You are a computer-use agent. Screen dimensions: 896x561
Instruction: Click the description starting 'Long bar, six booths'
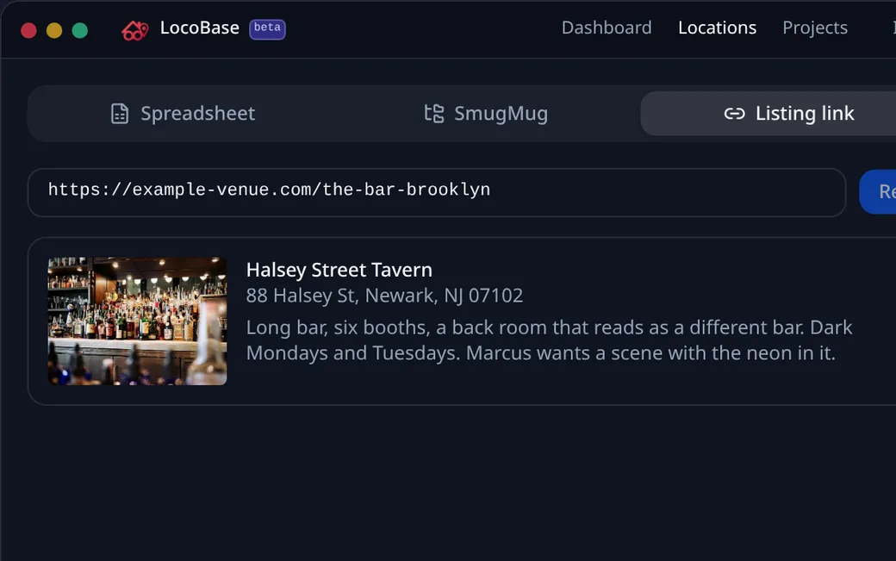click(x=549, y=340)
